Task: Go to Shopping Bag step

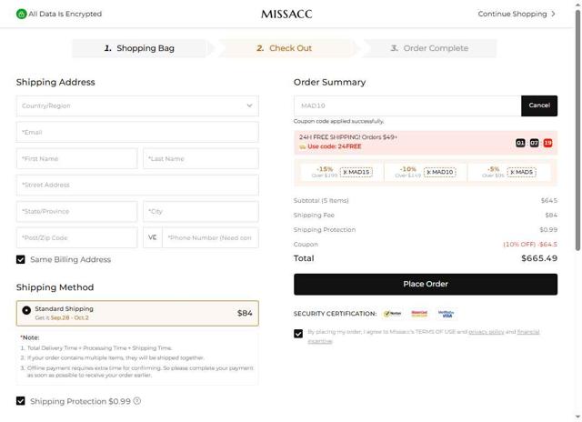Action: (139, 48)
